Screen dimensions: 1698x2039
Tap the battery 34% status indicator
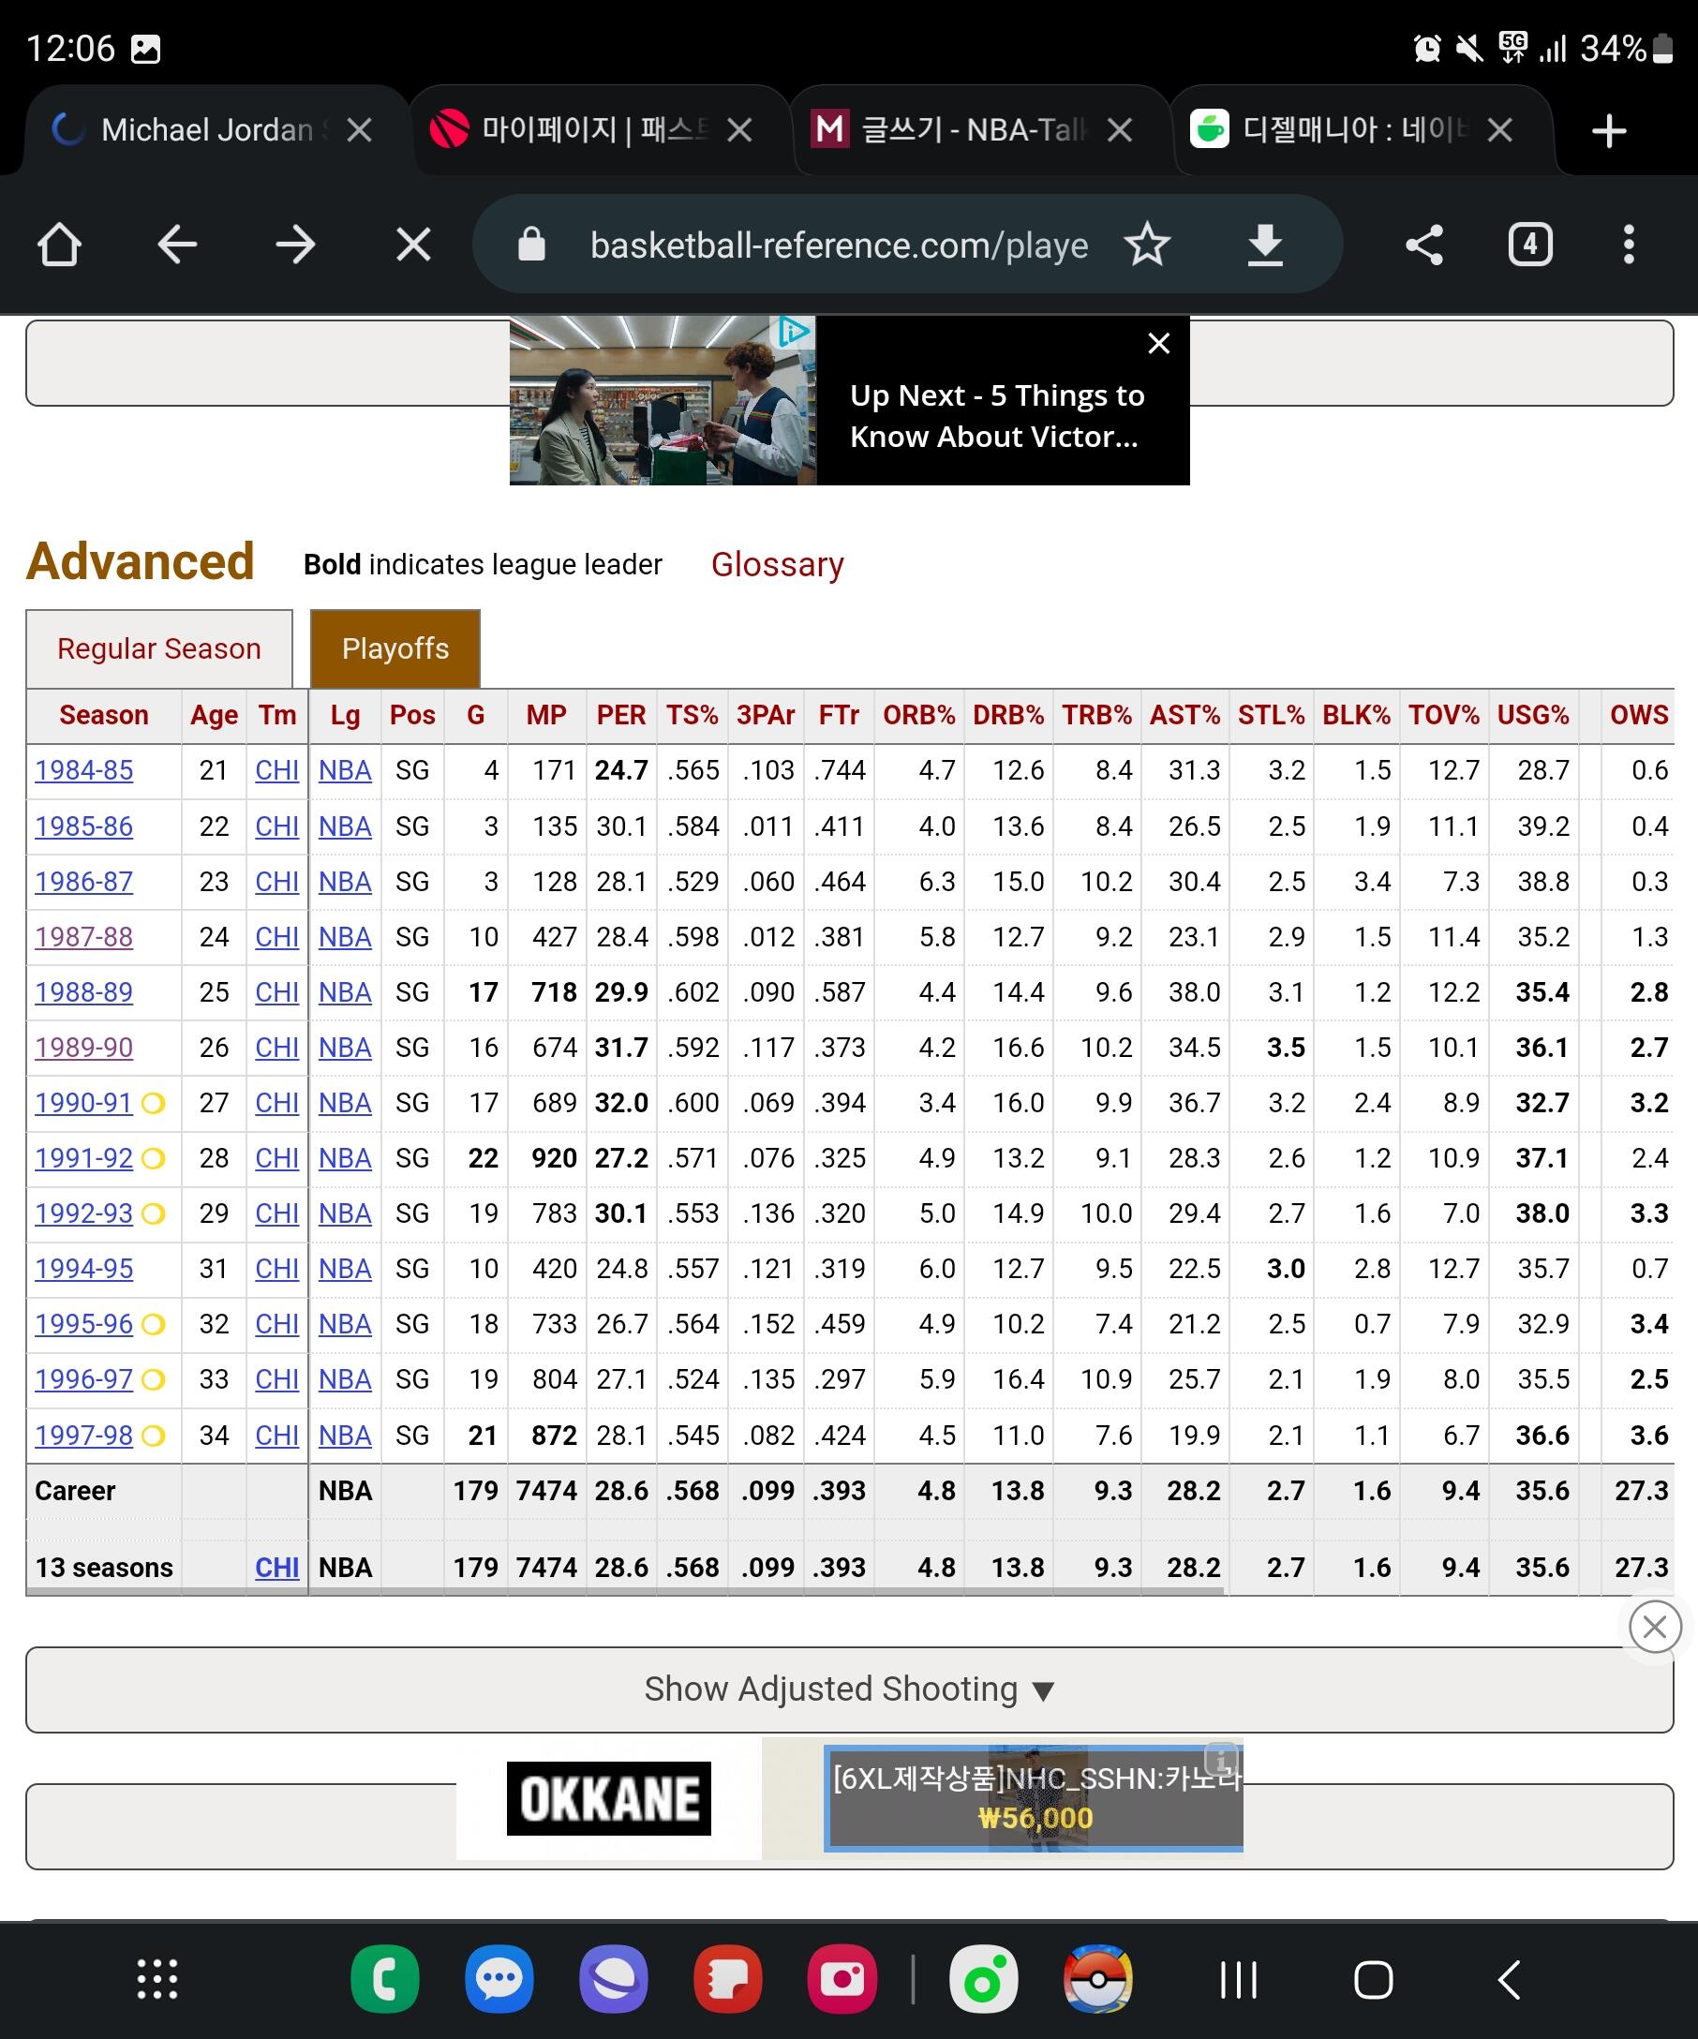(1626, 48)
